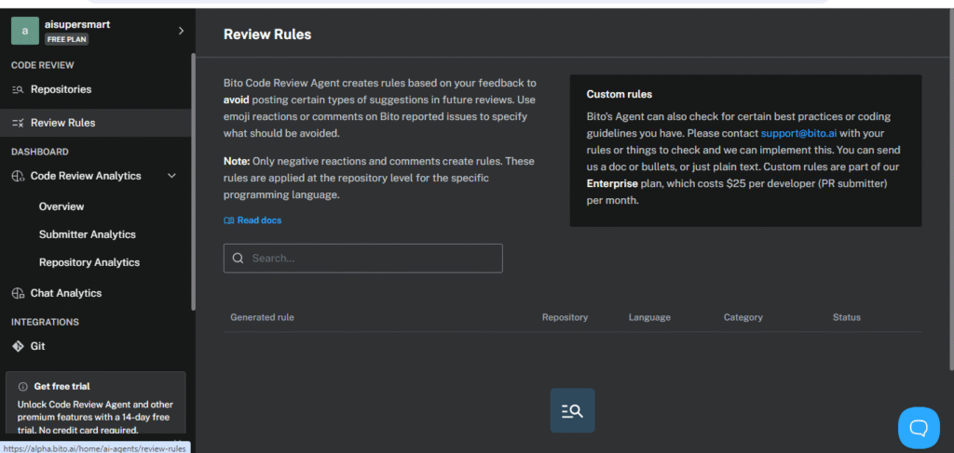The height and width of the screenshot is (453, 954).
Task: Click the Category column header
Action: pos(743,317)
